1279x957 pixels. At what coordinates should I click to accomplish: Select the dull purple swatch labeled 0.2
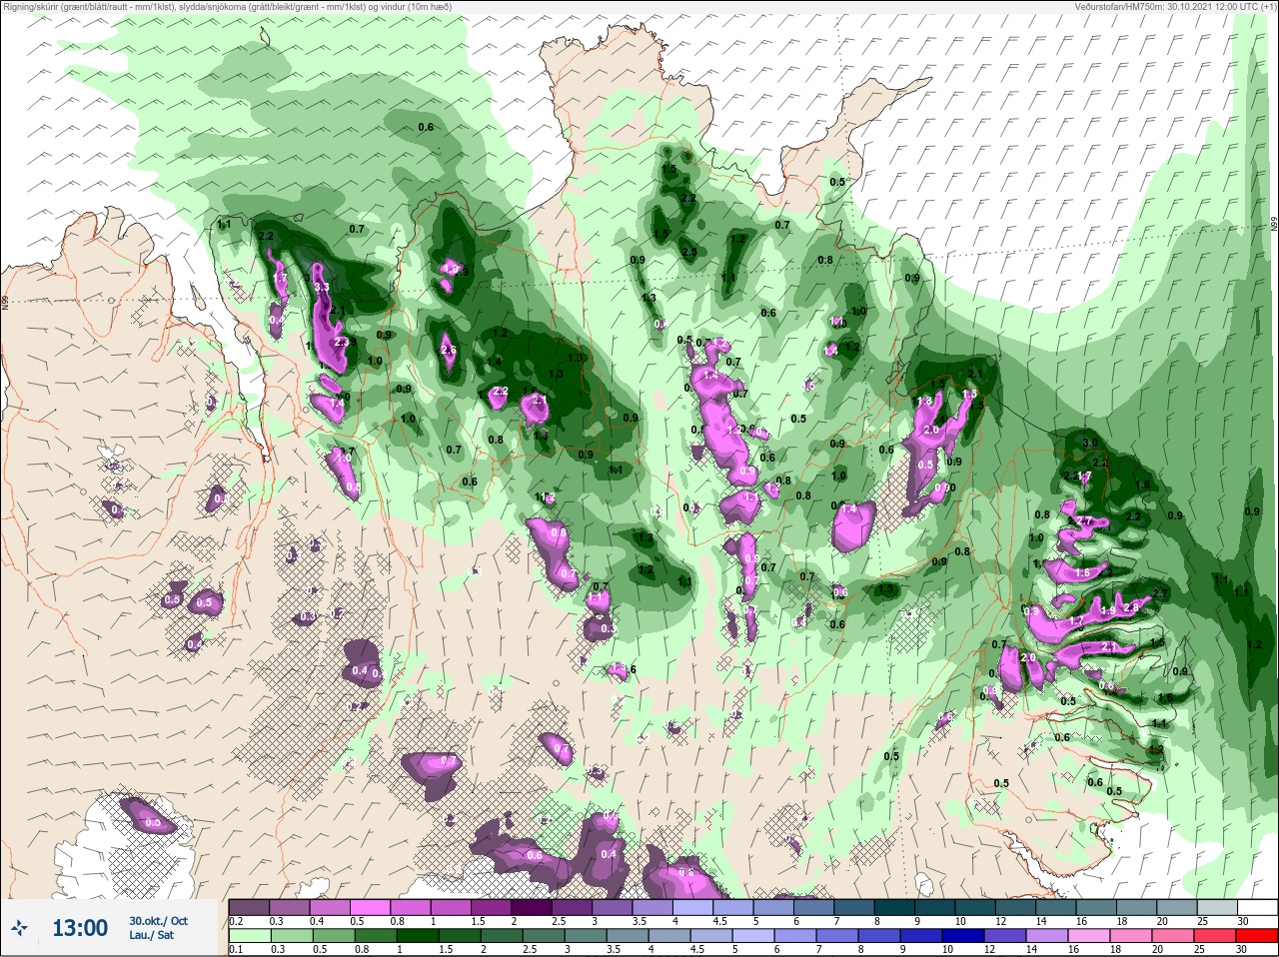(x=250, y=907)
